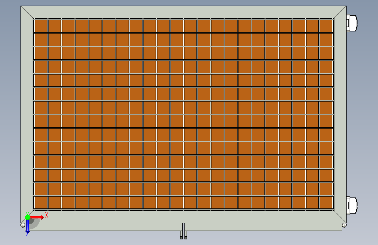Viewport: 378px width, 245px height.
Task: Select the upper cable gland on right side
Action: tap(352, 23)
